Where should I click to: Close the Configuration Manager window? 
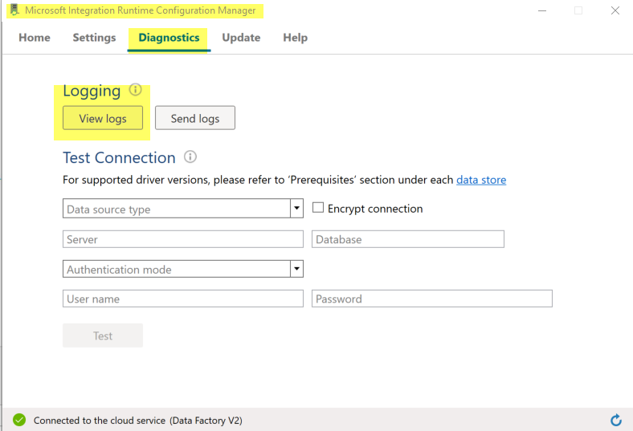tap(615, 10)
